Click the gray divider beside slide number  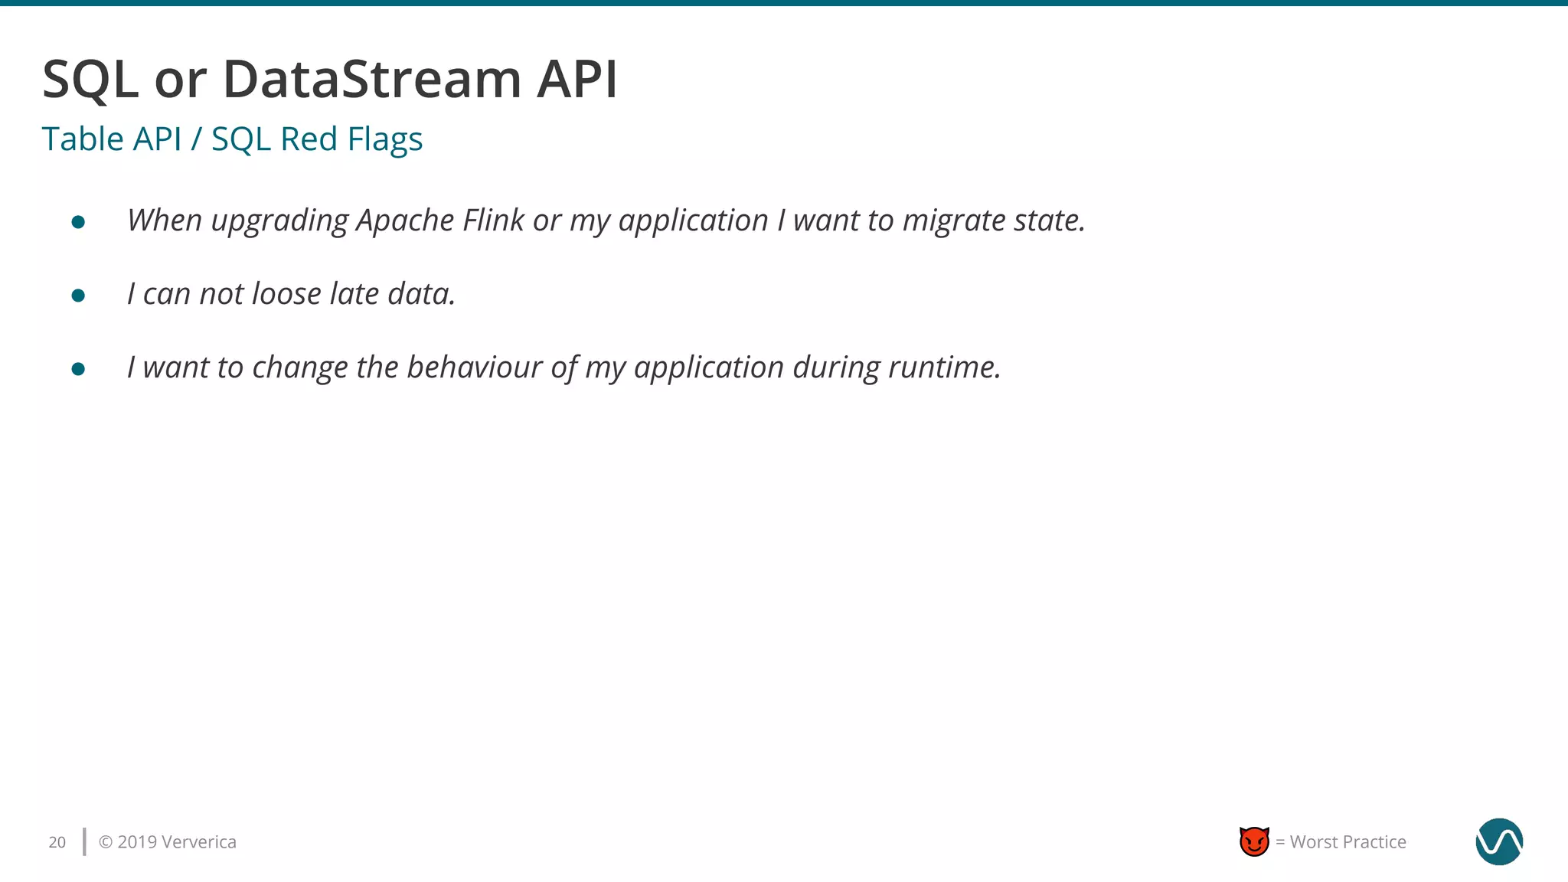click(84, 841)
